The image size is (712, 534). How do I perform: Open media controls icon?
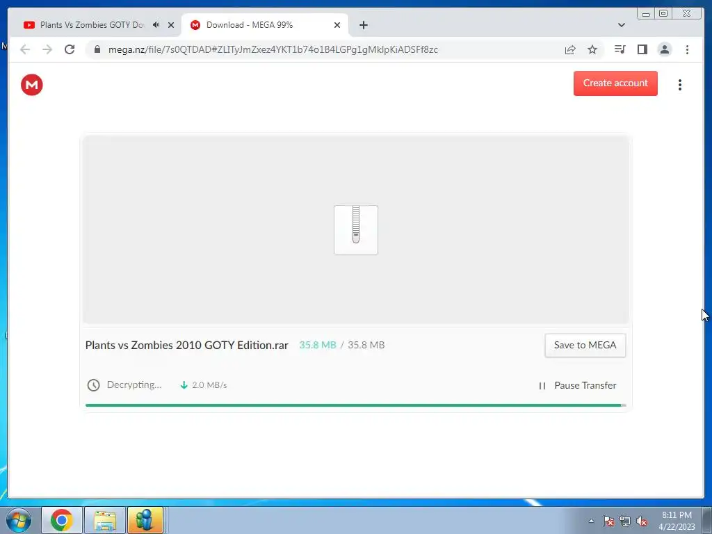[x=620, y=49]
